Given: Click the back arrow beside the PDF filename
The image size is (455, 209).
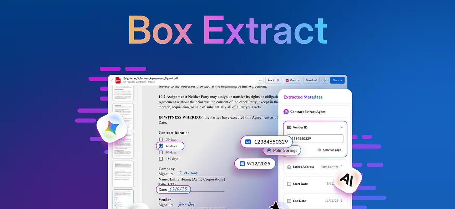Looking at the screenshot, I should [112, 80].
